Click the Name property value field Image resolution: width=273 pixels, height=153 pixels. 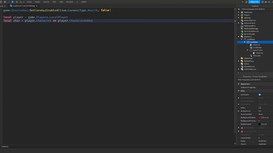pyautogui.click(x=265, y=141)
